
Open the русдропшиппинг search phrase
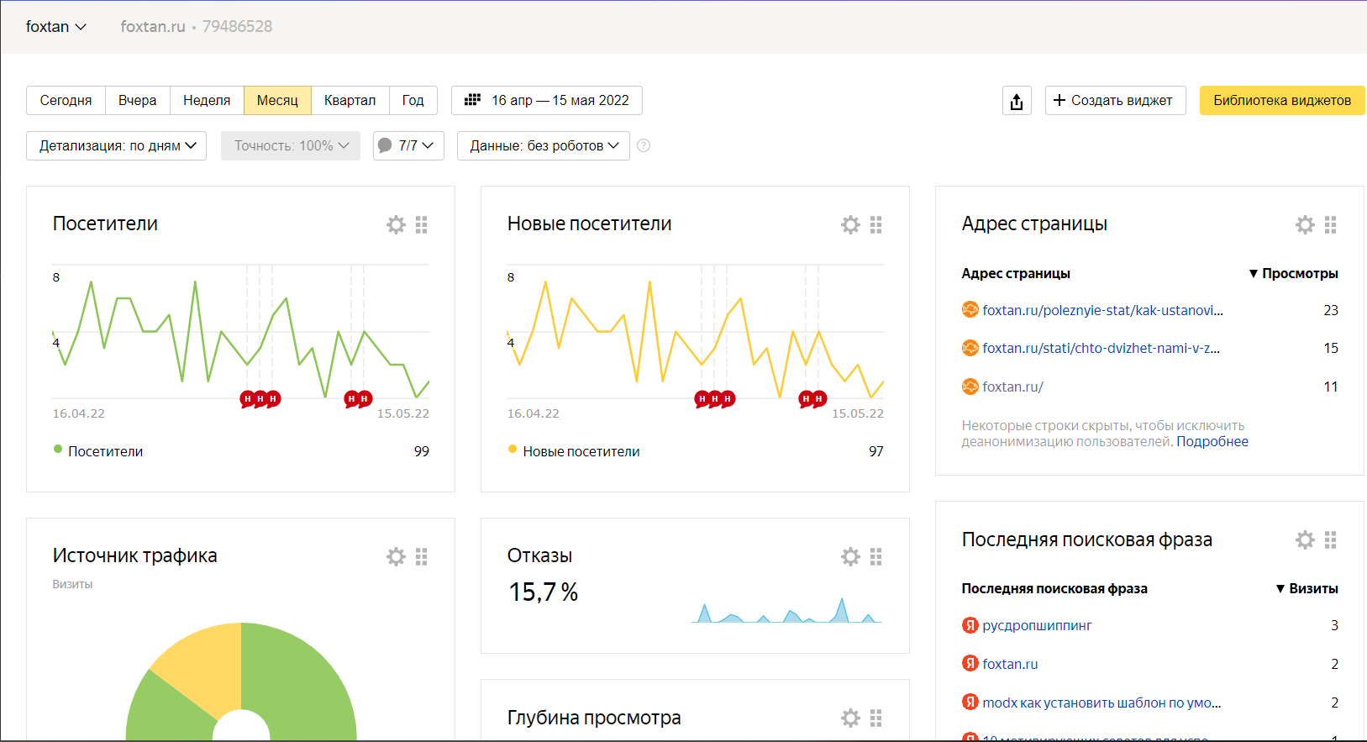1038,625
